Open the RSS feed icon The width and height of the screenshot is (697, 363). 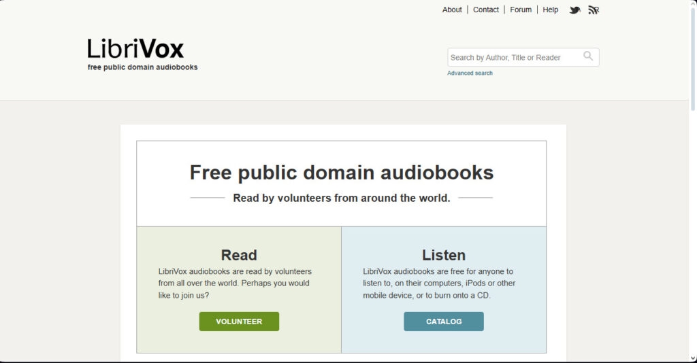tap(594, 10)
